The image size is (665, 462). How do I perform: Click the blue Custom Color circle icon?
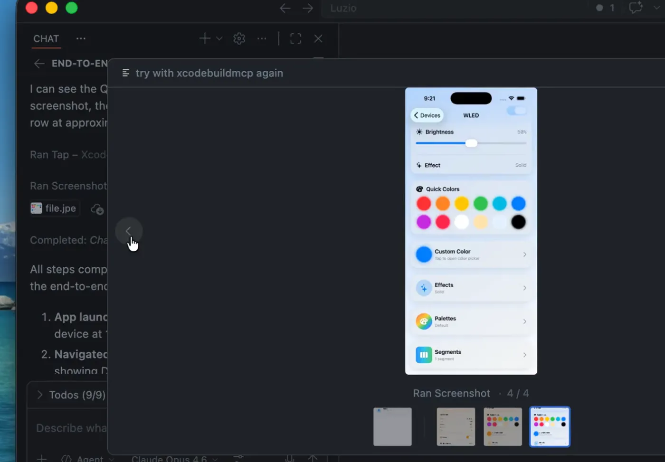click(424, 255)
